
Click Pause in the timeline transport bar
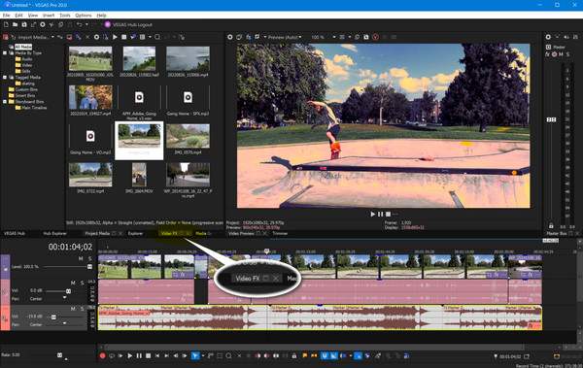(x=139, y=355)
